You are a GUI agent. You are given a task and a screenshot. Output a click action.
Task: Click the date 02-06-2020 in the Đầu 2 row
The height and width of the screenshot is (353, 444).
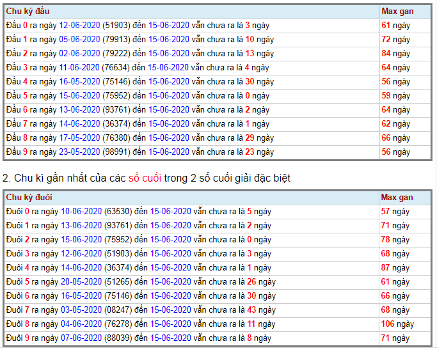[79, 54]
